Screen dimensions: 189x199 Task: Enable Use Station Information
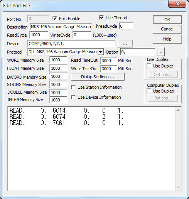pos(73,87)
